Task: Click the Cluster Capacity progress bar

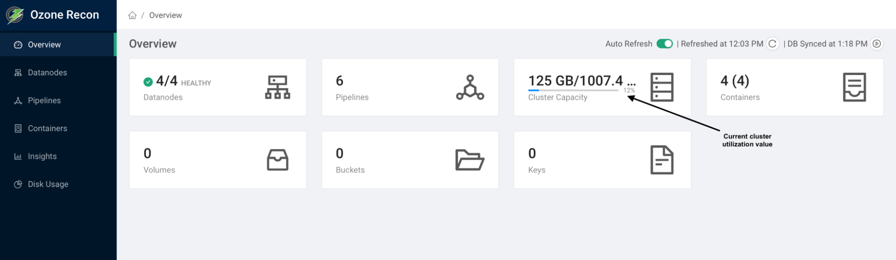Action: 573,90
